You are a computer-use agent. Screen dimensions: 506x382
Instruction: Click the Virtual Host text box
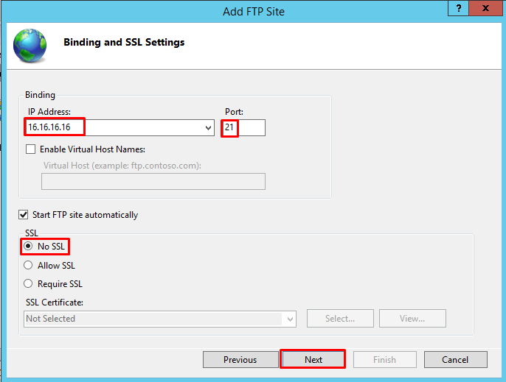pos(153,181)
